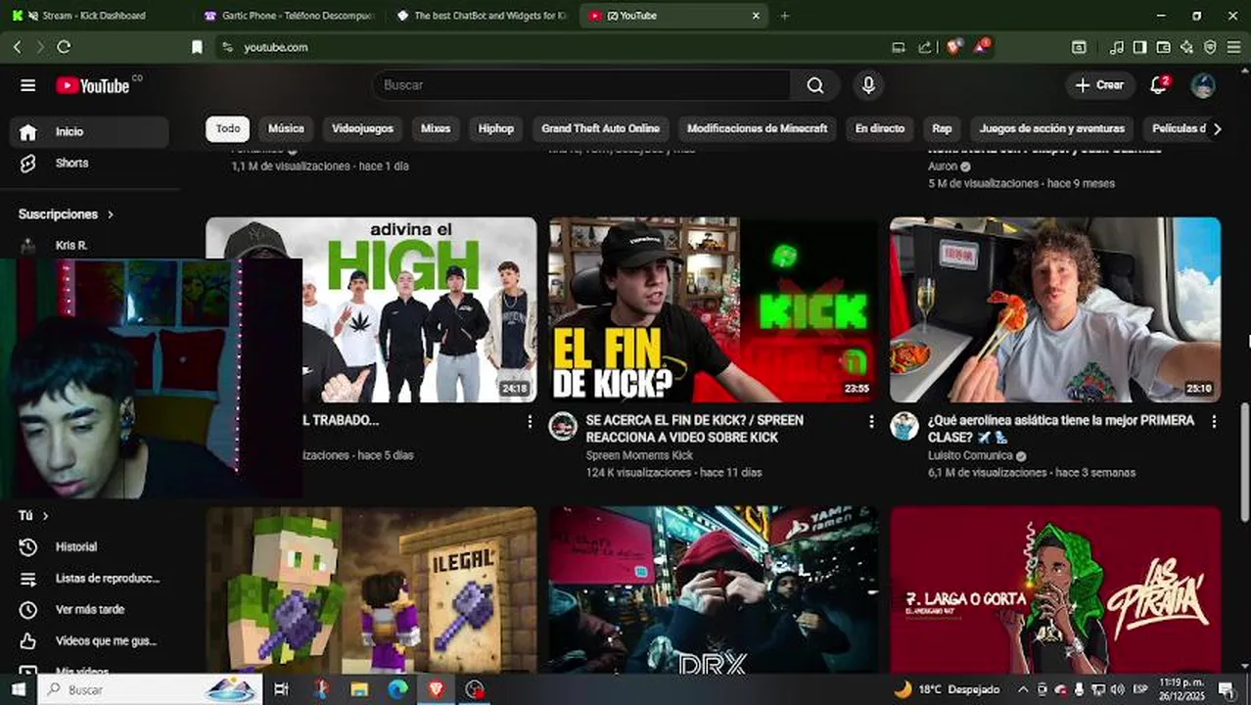Select the Grand Theft Auto Online chip

(601, 128)
